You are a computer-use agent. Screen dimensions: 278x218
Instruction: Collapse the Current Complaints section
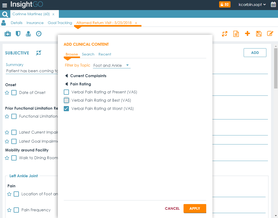point(67,76)
